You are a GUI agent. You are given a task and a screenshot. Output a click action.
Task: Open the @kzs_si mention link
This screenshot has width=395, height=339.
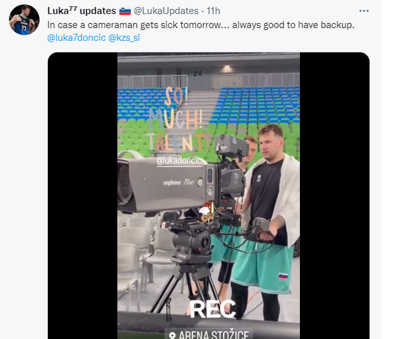click(x=124, y=38)
